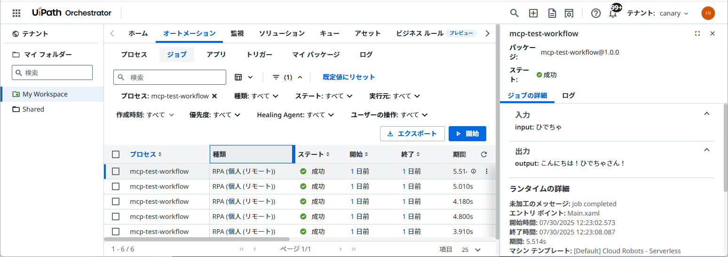
Task: Open more actions for first job row
Action: [487, 171]
